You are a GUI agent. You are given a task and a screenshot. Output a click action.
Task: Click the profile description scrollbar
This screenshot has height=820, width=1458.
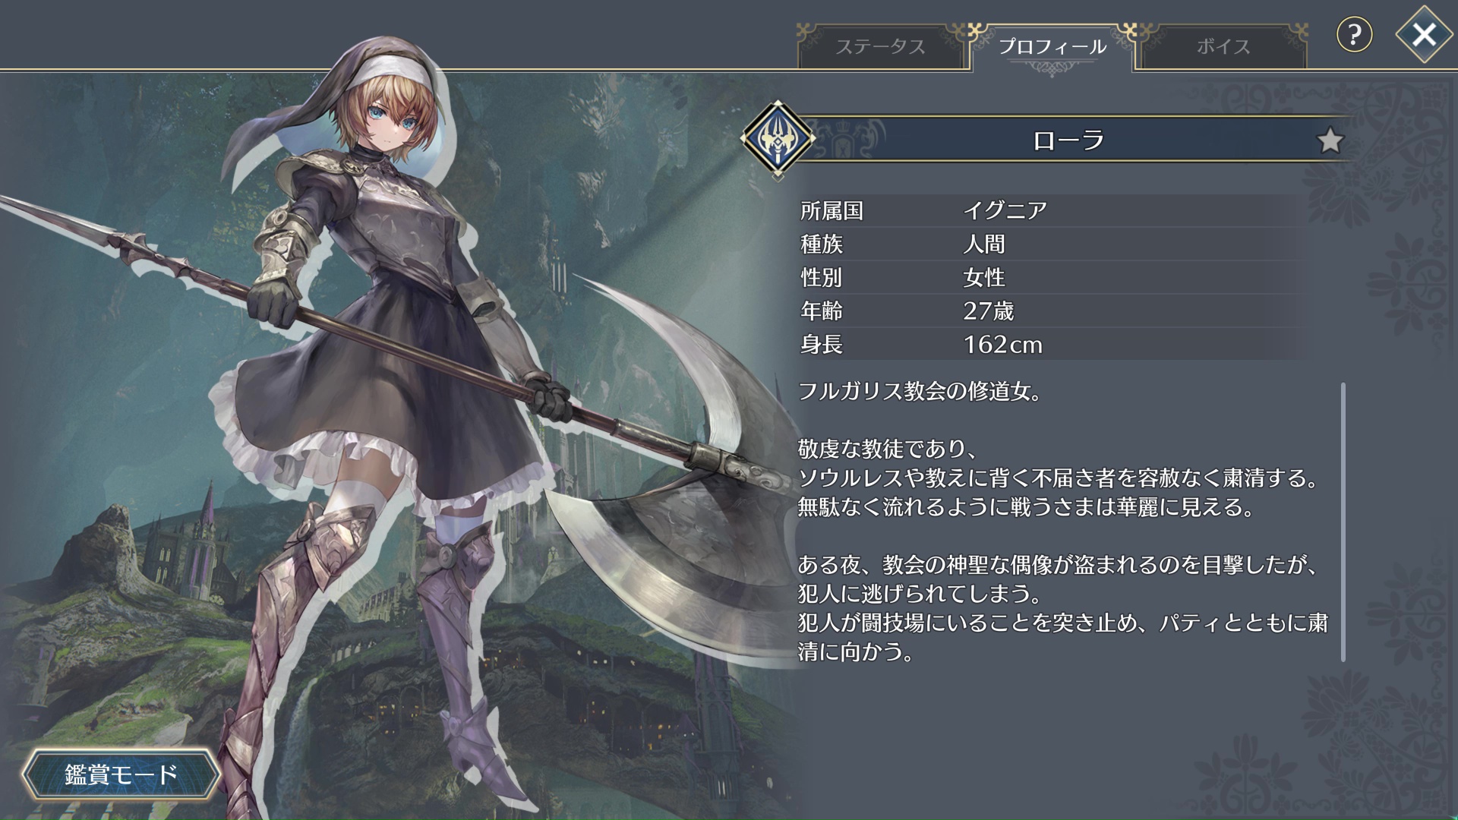tap(1343, 522)
